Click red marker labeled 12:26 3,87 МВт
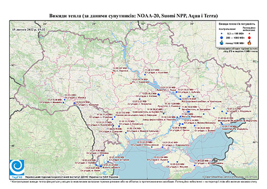The width and height of the screenshot is (267, 189). pos(112,73)
